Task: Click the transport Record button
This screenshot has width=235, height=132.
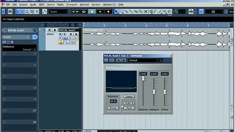Action: [108, 11]
